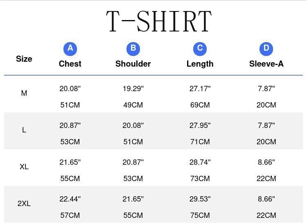Viewport: 307px width, 224px height.
Task: Click the blue circle A icon
Action: (70, 49)
